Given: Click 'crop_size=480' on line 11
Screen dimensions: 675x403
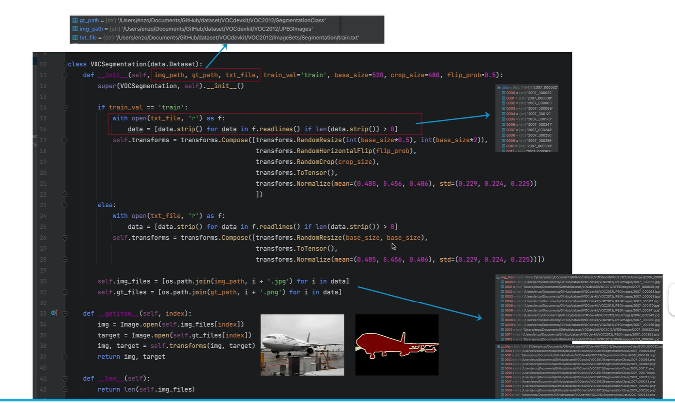Looking at the screenshot, I should [415, 75].
